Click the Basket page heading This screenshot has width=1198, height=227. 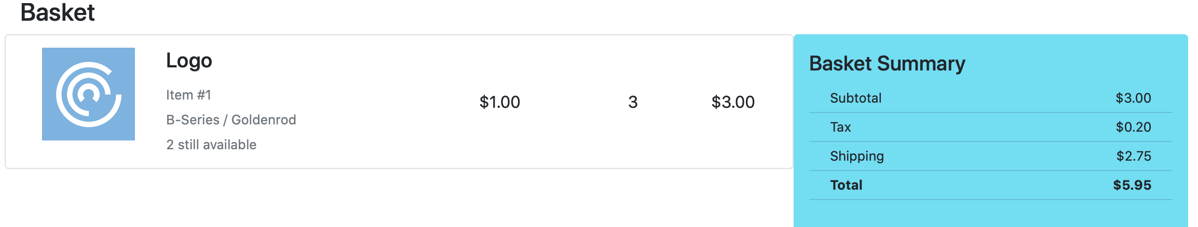click(58, 12)
